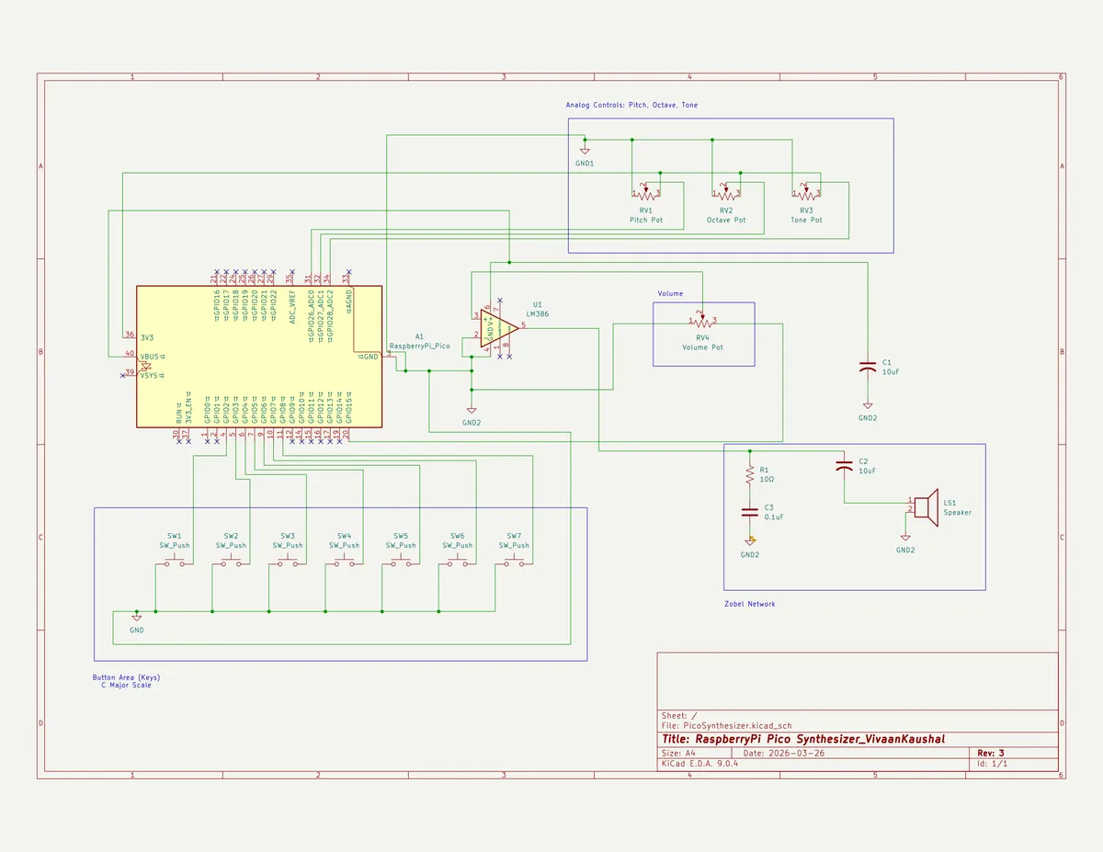Click the ground symbol near the speaker
This screenshot has width=1103, height=852.
click(905, 538)
